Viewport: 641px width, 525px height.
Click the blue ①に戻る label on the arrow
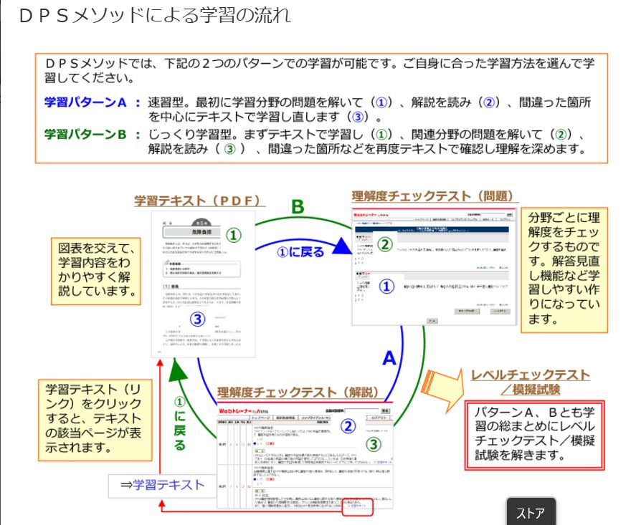point(300,251)
